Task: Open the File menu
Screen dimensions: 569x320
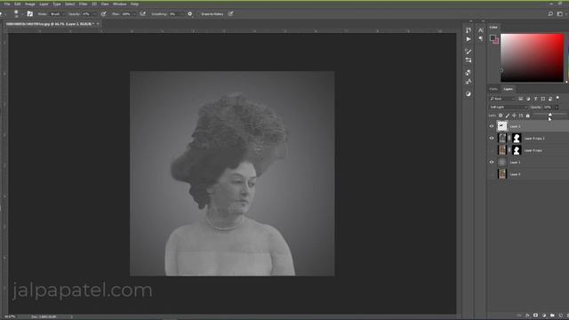Action: pyautogui.click(x=7, y=4)
